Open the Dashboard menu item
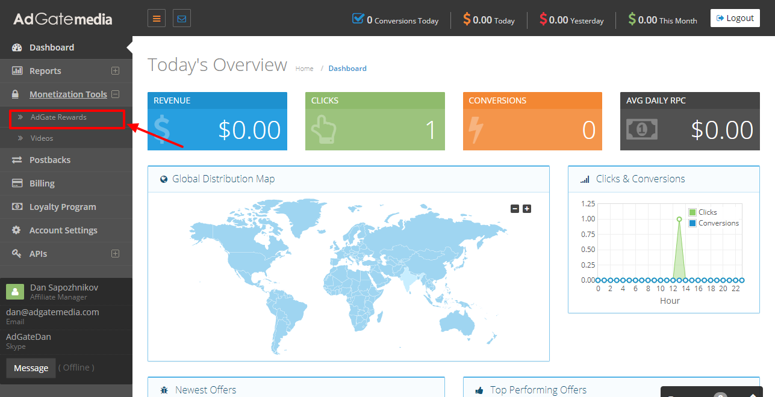Image resolution: width=775 pixels, height=397 pixels. pyautogui.click(x=66, y=48)
